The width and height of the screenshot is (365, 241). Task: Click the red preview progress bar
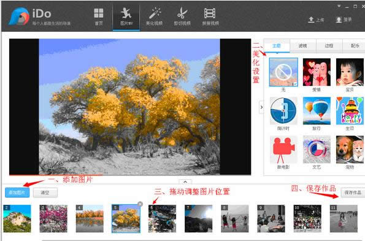click(56, 175)
